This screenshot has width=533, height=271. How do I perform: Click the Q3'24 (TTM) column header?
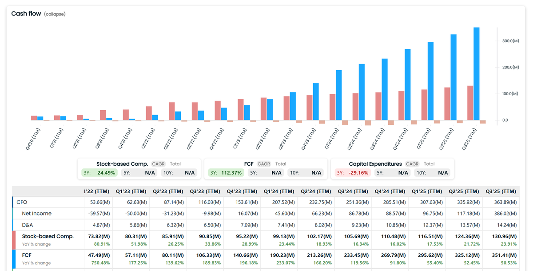353,191
